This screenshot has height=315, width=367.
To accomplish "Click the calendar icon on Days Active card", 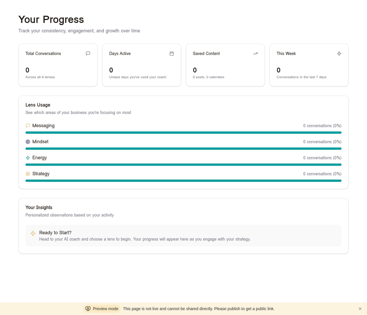I will (x=171, y=53).
